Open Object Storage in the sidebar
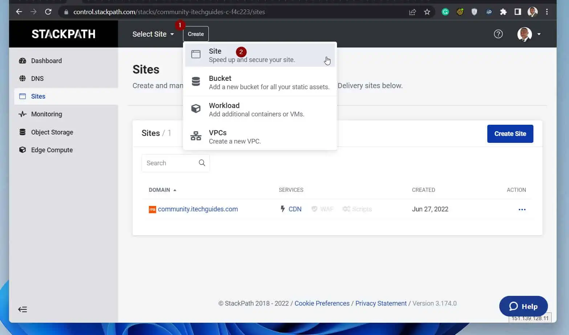Image resolution: width=569 pixels, height=335 pixels. coord(66,132)
